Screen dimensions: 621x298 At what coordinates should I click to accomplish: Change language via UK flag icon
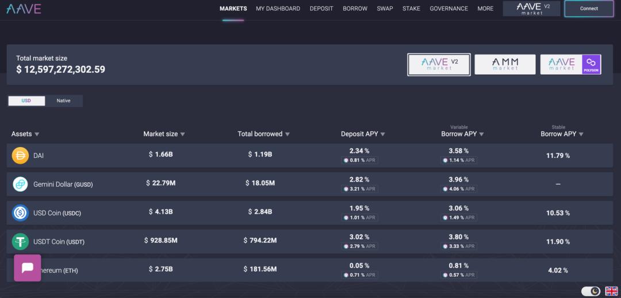[x=611, y=291]
